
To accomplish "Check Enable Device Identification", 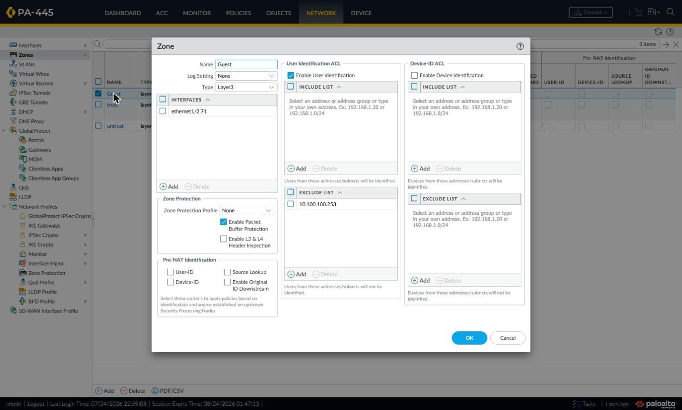I will click(x=414, y=75).
